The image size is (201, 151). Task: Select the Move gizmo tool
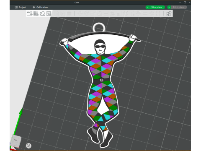(x=80, y=13)
